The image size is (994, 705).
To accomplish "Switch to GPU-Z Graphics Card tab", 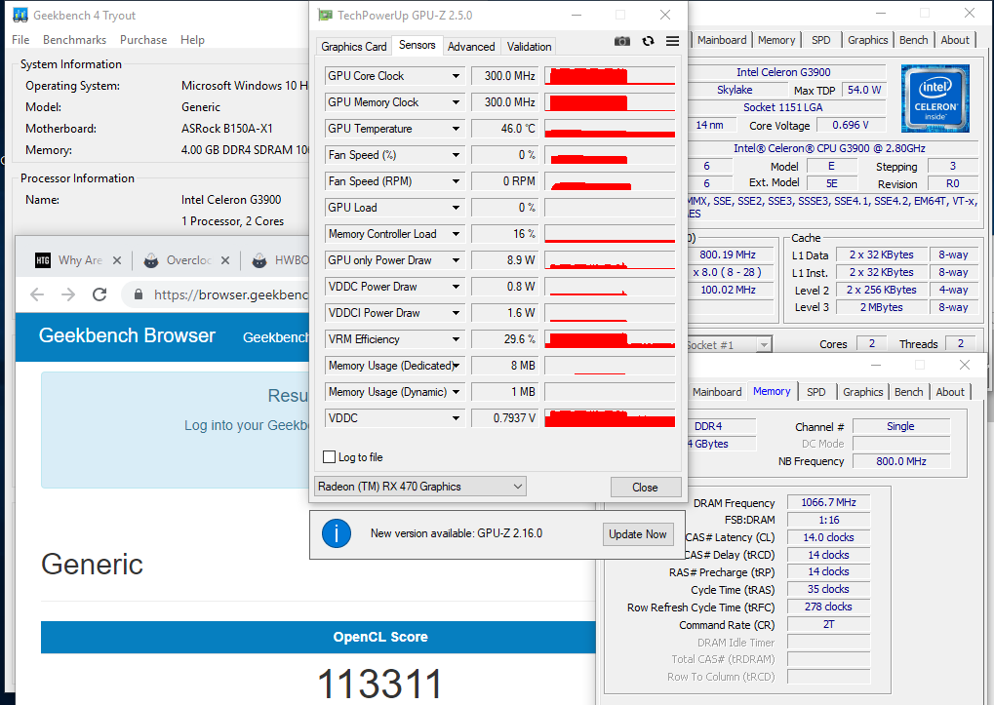I will (354, 46).
